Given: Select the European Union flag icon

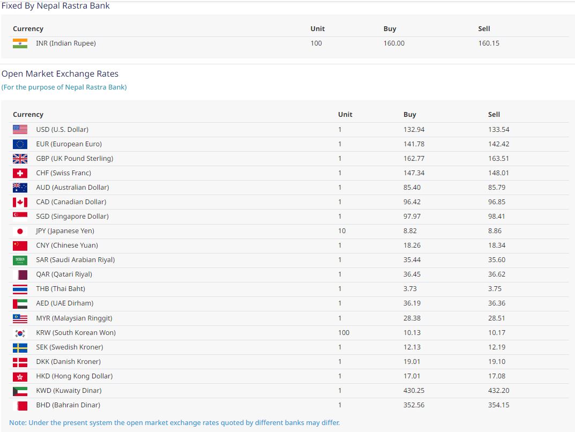Looking at the screenshot, I should 20,144.
